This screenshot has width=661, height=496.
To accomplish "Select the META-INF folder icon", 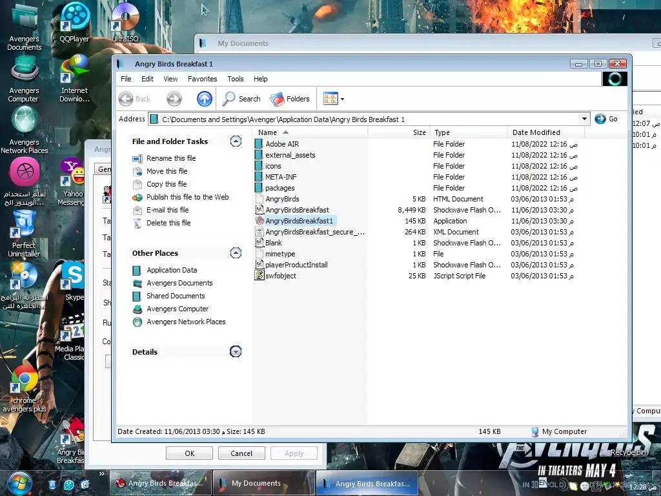I will coord(259,177).
